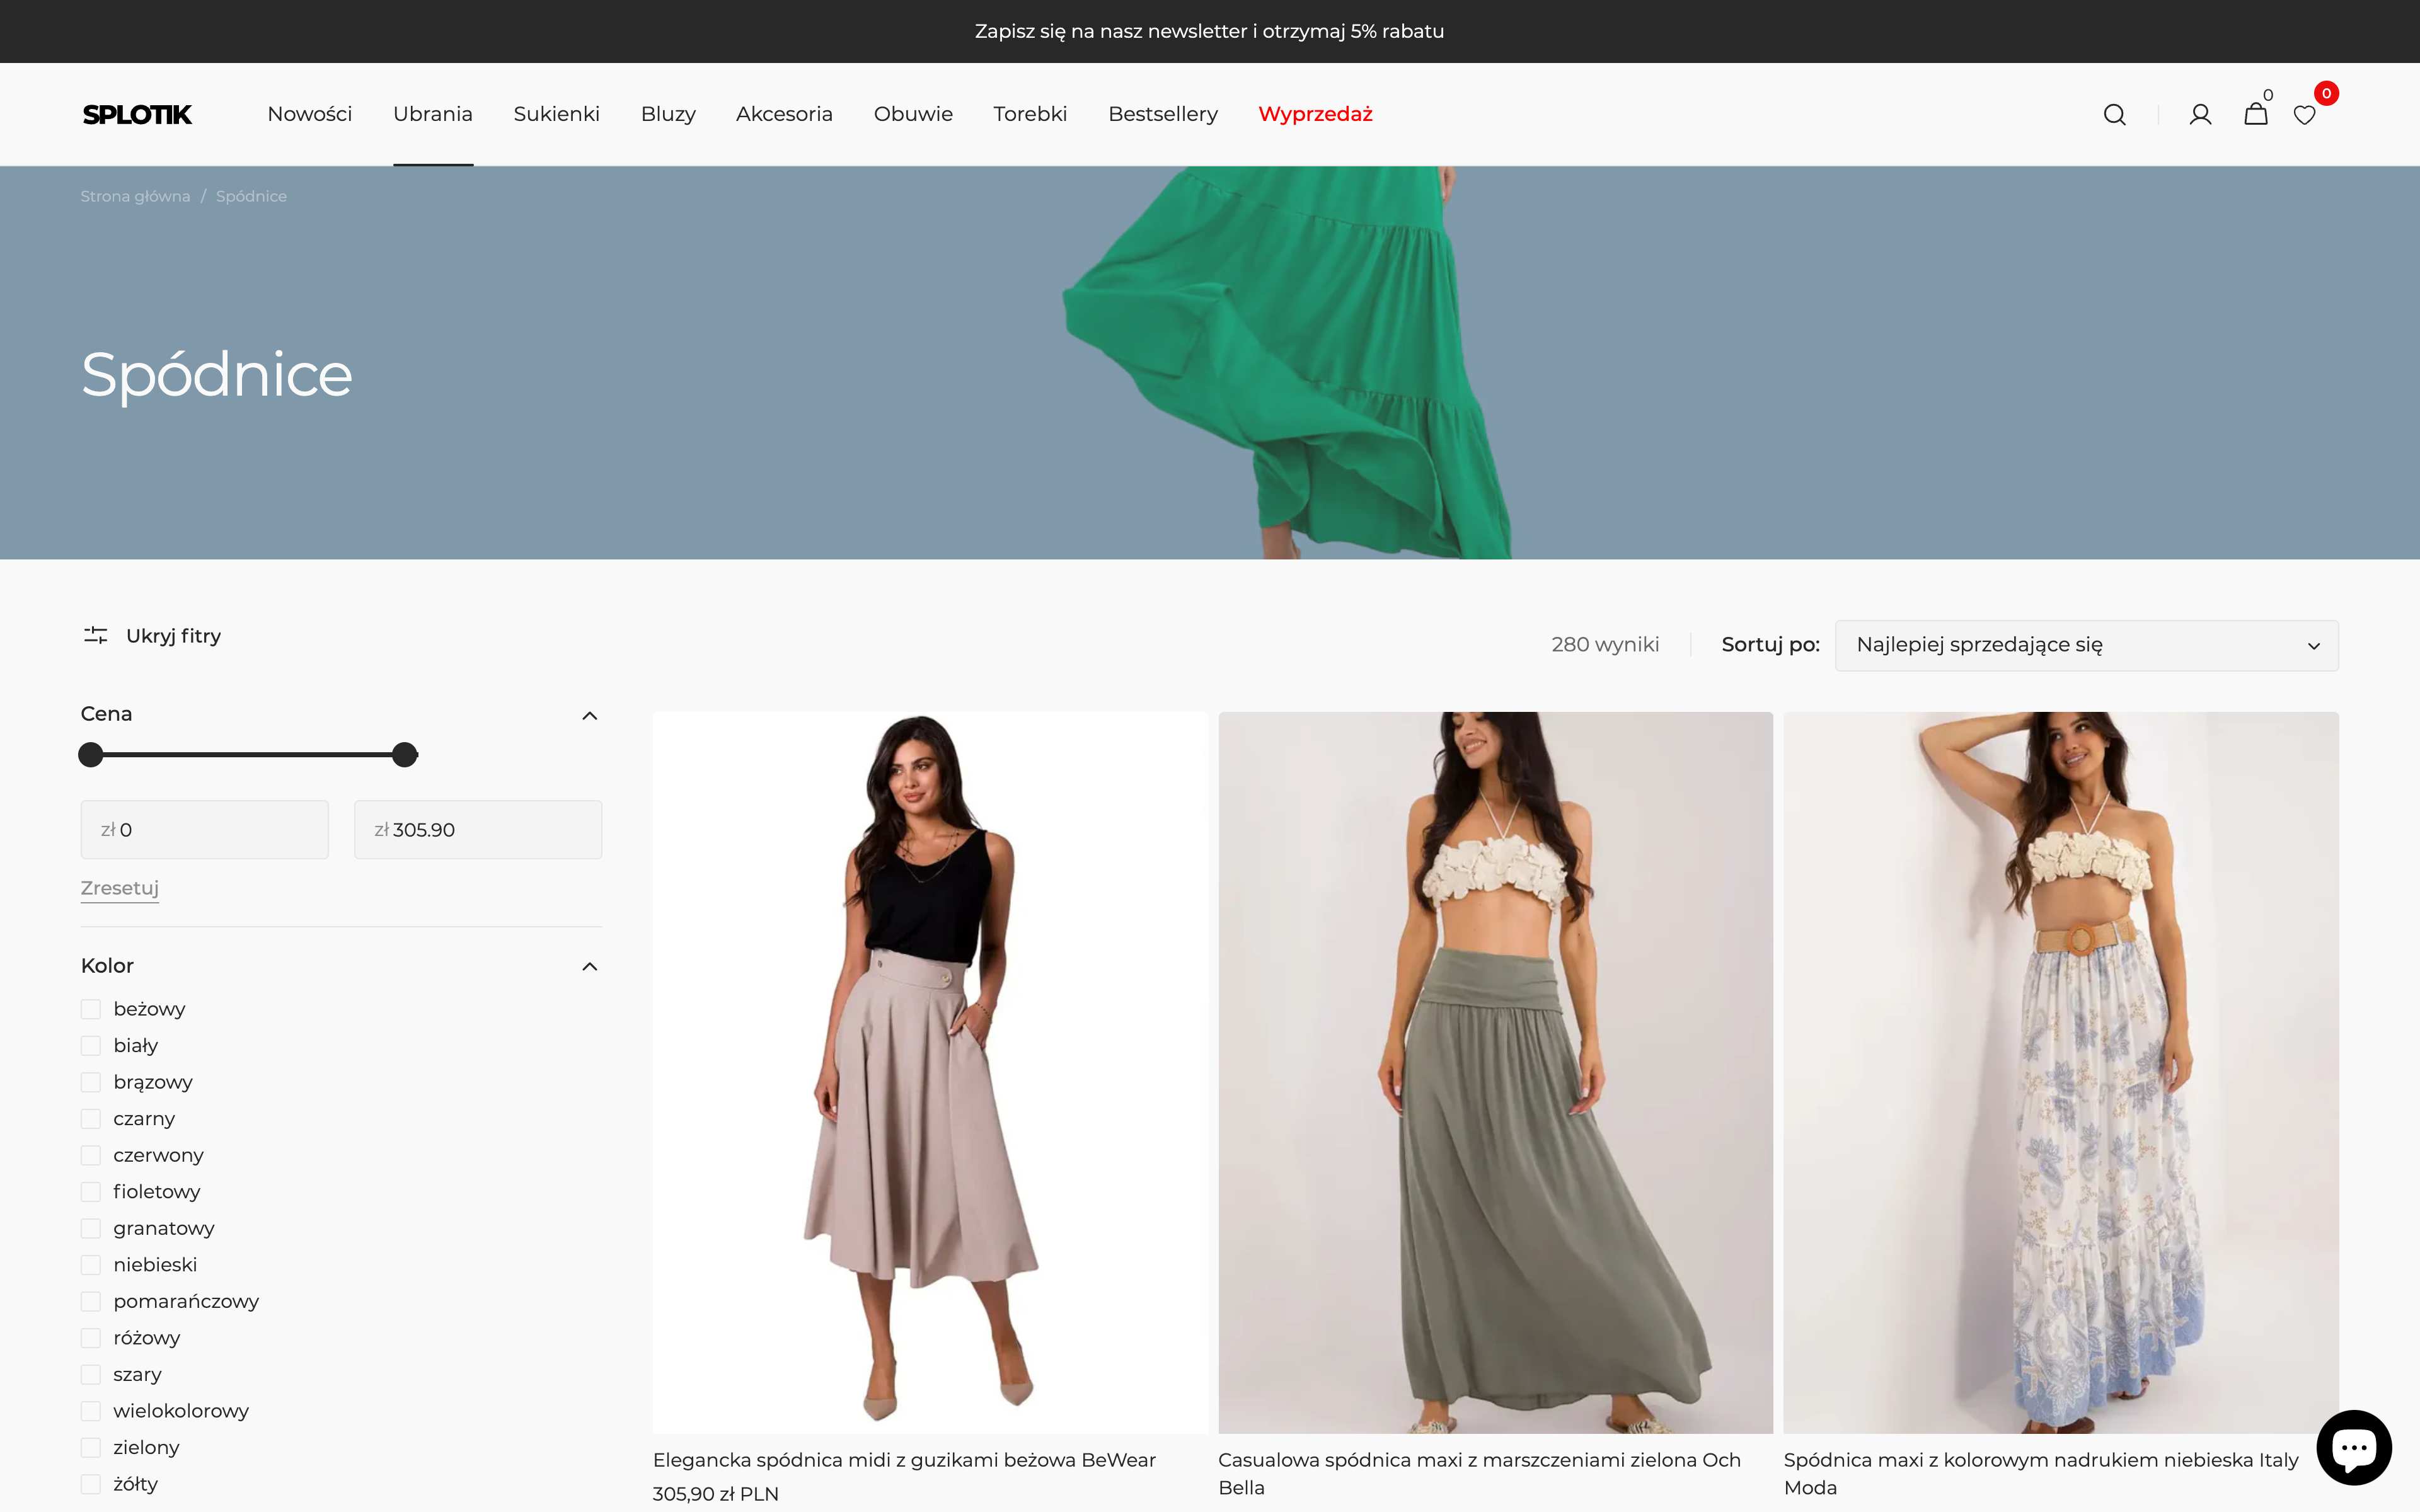Screen dimensions: 2420x1512
Task: Click the SPLOTIK logo
Action: pos(137,115)
